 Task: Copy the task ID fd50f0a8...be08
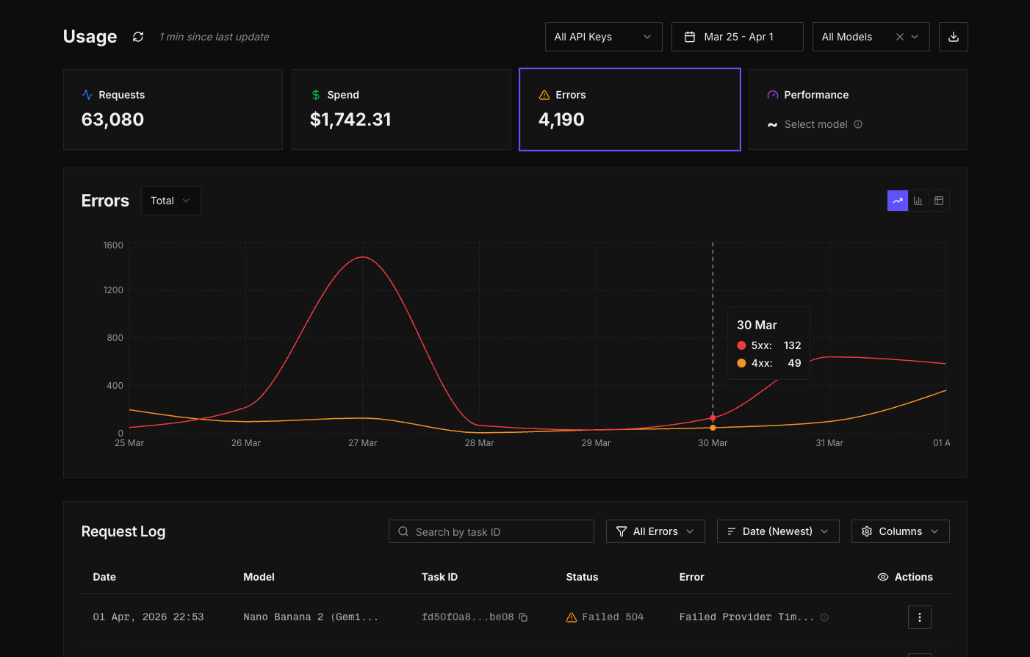point(523,617)
